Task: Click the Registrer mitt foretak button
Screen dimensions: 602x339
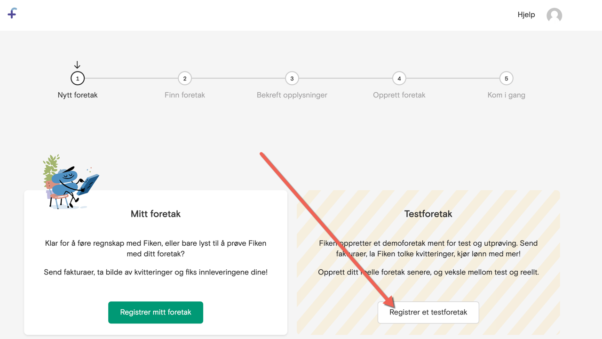Action: [156, 313]
